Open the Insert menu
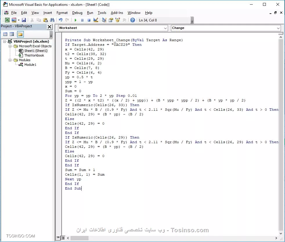The height and width of the screenshot is (242, 285). coord(48,13)
